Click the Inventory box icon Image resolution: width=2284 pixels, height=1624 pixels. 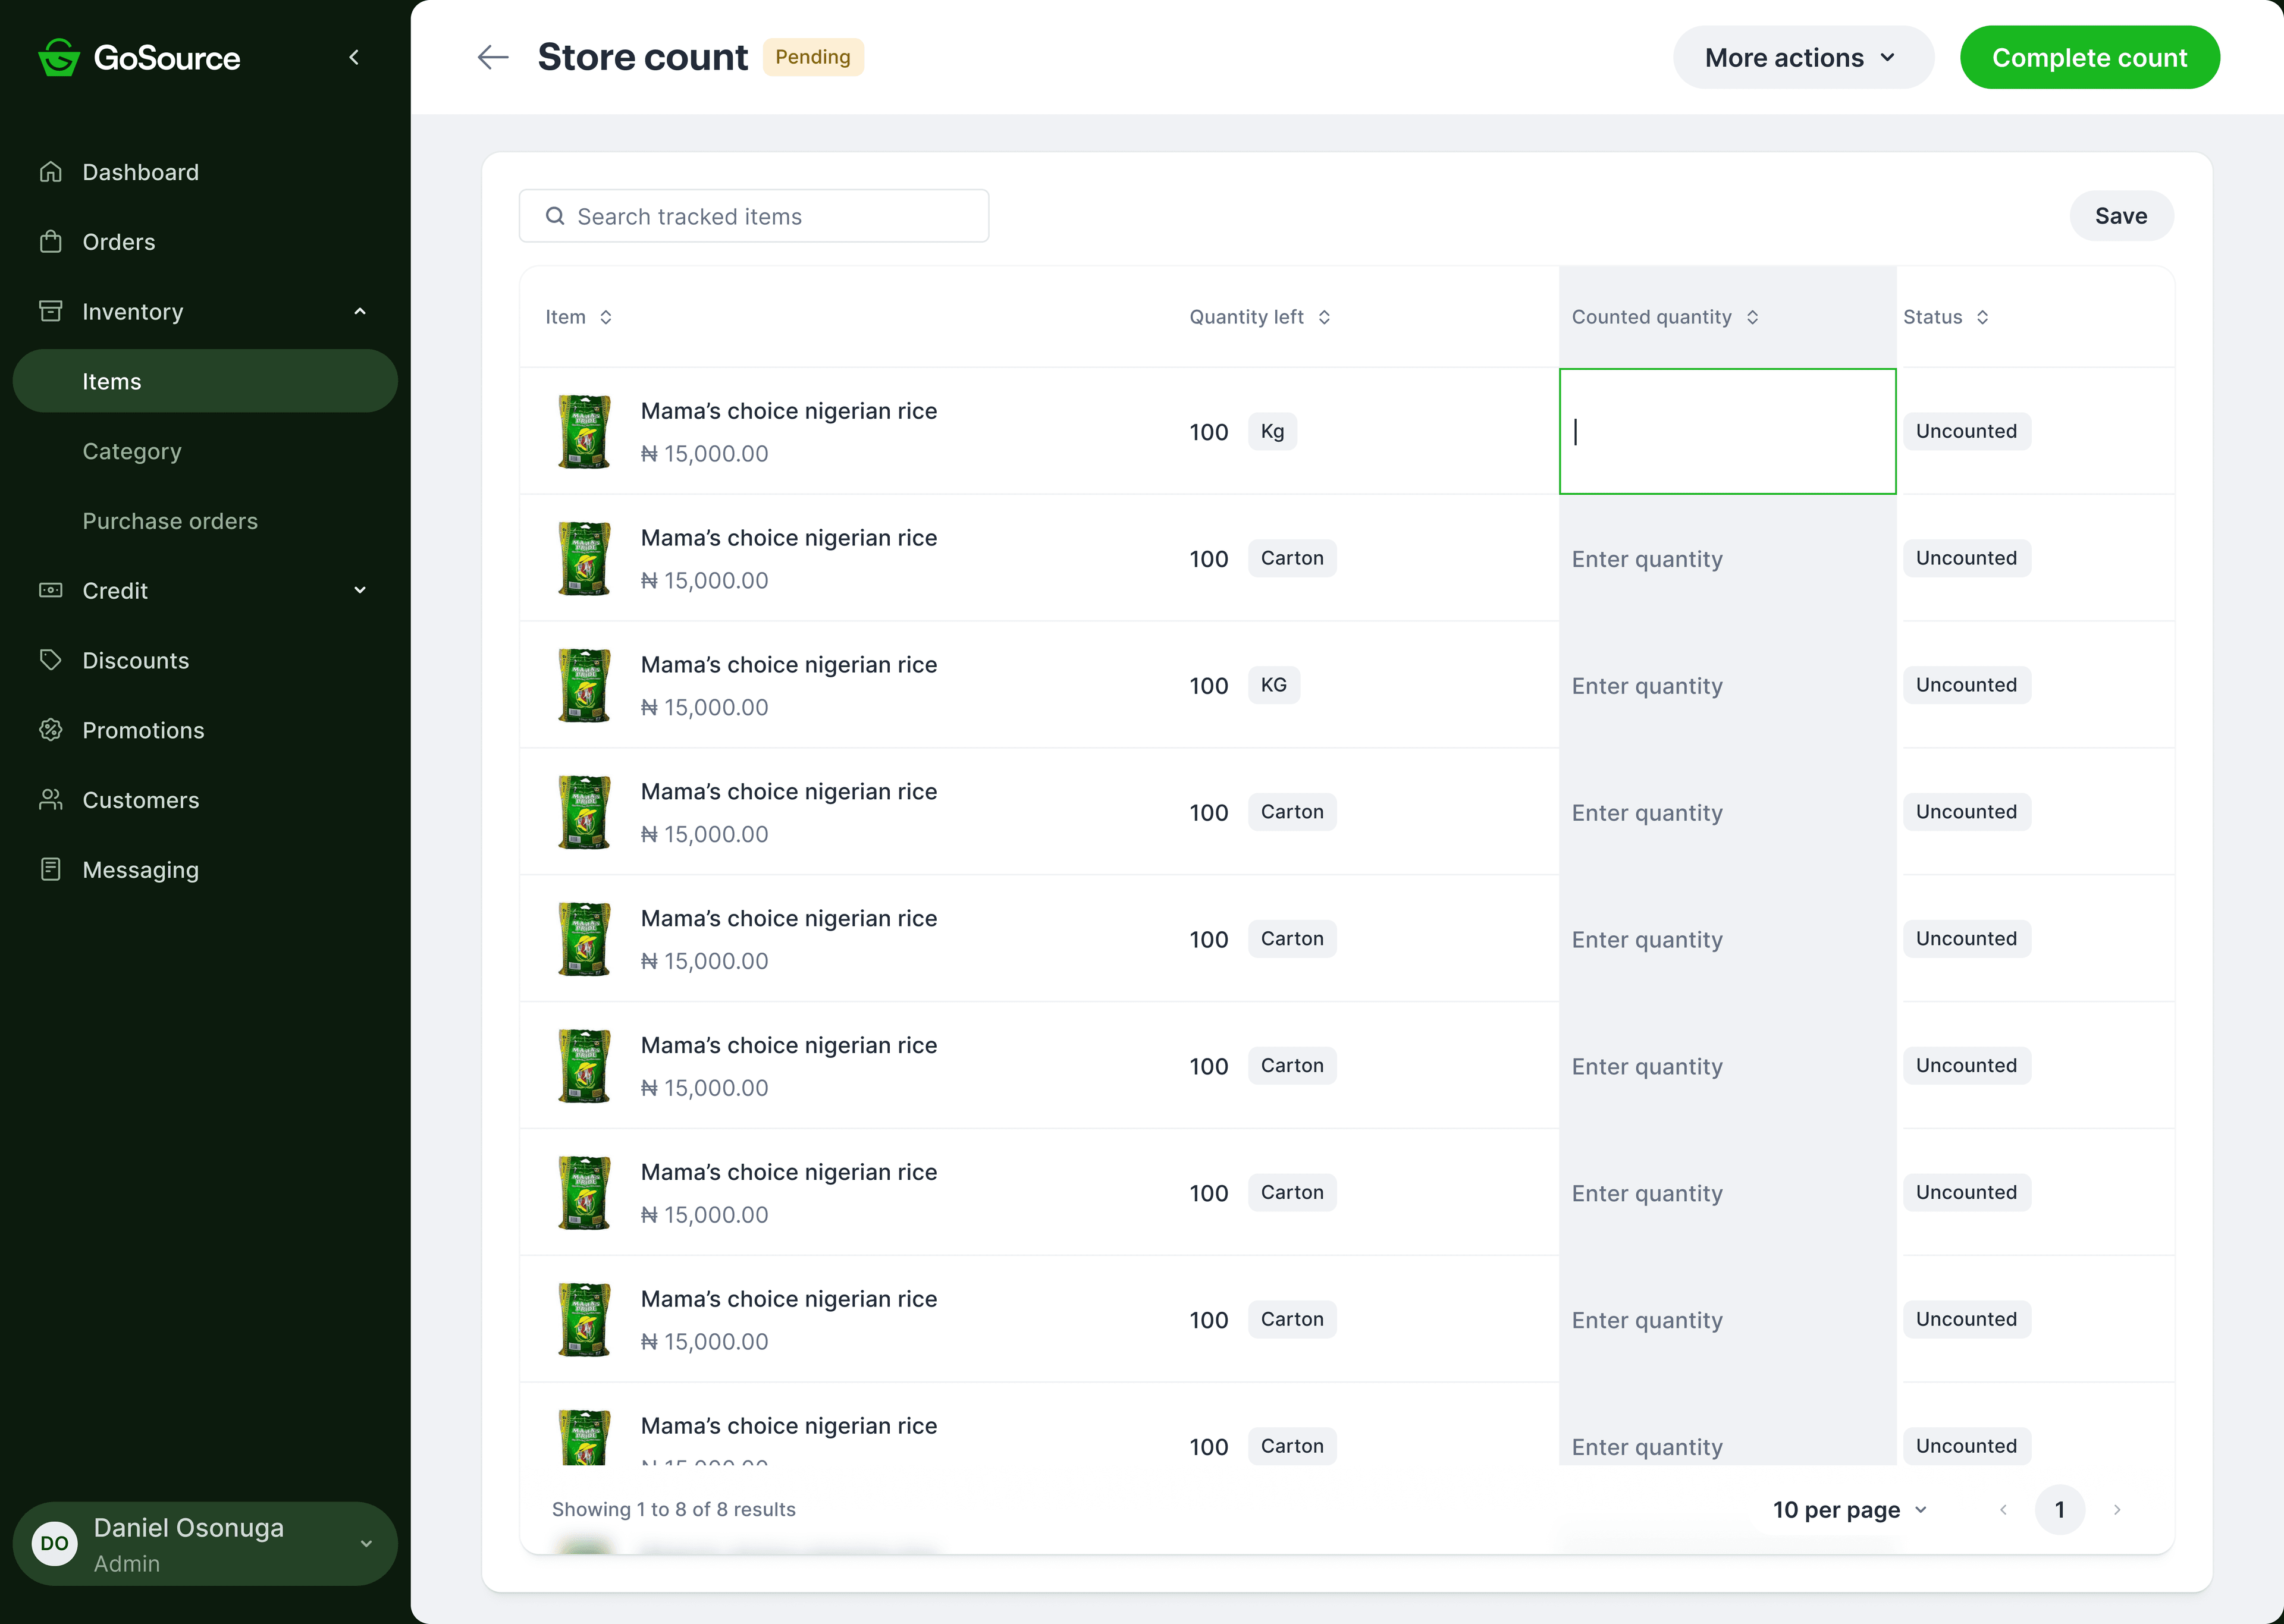[x=51, y=311]
